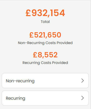Select the Recurring text label in card
91x109 pixels.
click(x=15, y=98)
